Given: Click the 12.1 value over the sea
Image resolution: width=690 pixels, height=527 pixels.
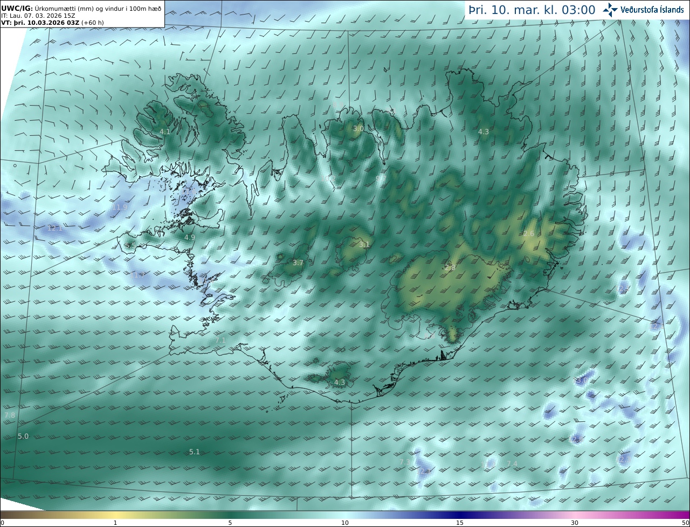Looking at the screenshot, I should click(x=55, y=228).
